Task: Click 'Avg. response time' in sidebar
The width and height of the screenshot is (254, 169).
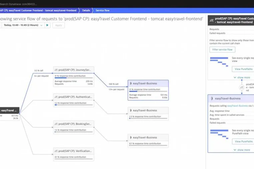Action: pyautogui.click(x=219, y=111)
